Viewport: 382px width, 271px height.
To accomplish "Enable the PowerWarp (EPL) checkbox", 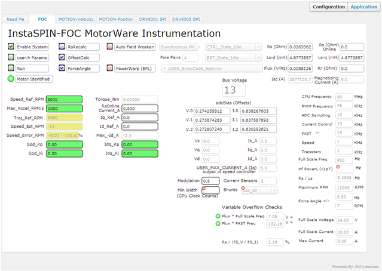I will pos(109,68).
